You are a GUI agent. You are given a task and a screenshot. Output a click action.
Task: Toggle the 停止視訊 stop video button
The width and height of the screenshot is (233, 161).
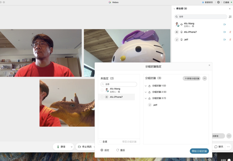(x=85, y=147)
